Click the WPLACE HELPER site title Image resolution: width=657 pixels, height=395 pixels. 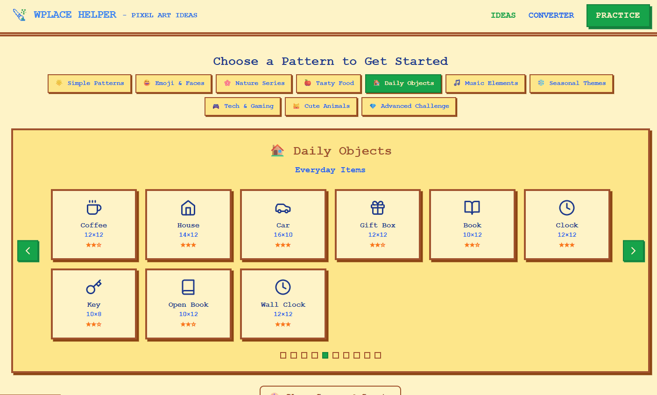coord(75,14)
